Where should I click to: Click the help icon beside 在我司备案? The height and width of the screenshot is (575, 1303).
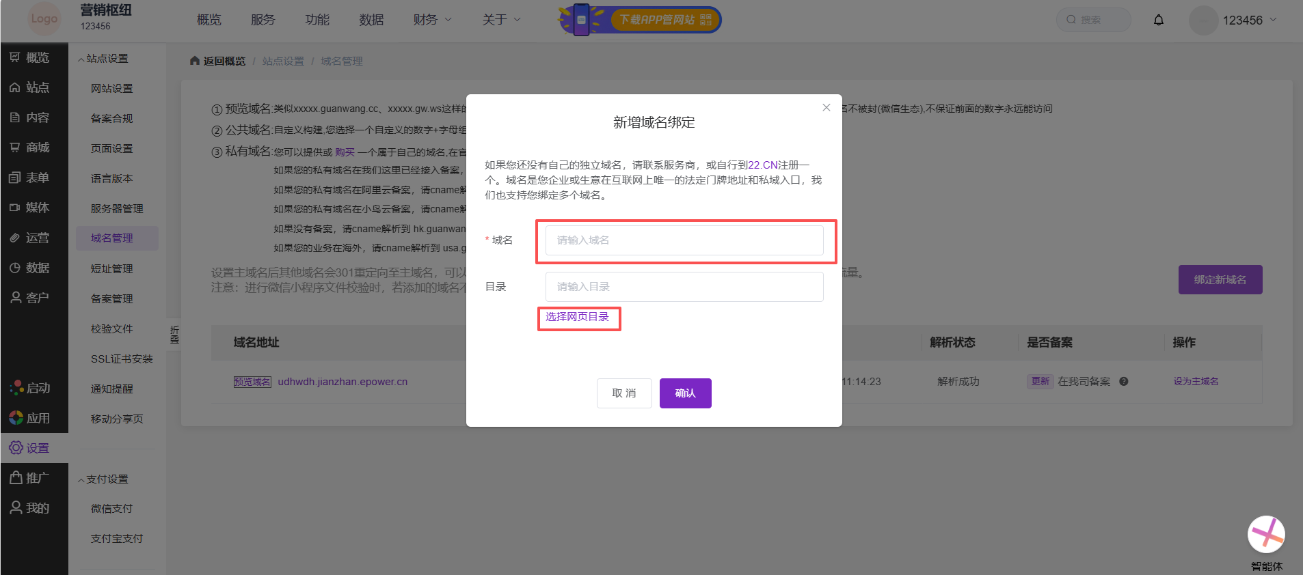[1124, 381]
